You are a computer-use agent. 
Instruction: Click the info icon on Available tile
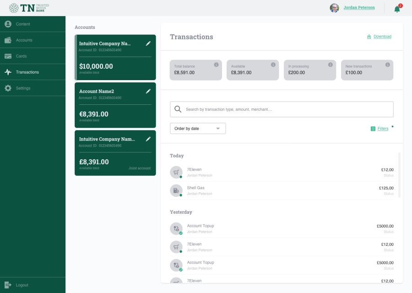coord(273,65)
